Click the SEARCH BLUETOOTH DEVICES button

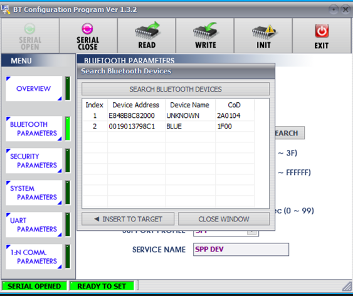tap(176, 89)
